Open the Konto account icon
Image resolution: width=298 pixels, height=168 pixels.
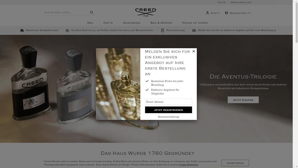pos(207,13)
